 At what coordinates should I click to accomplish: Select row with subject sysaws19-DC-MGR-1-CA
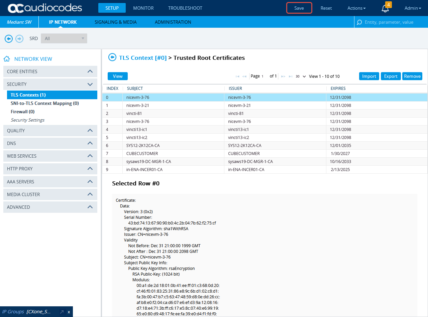[x=265, y=161]
